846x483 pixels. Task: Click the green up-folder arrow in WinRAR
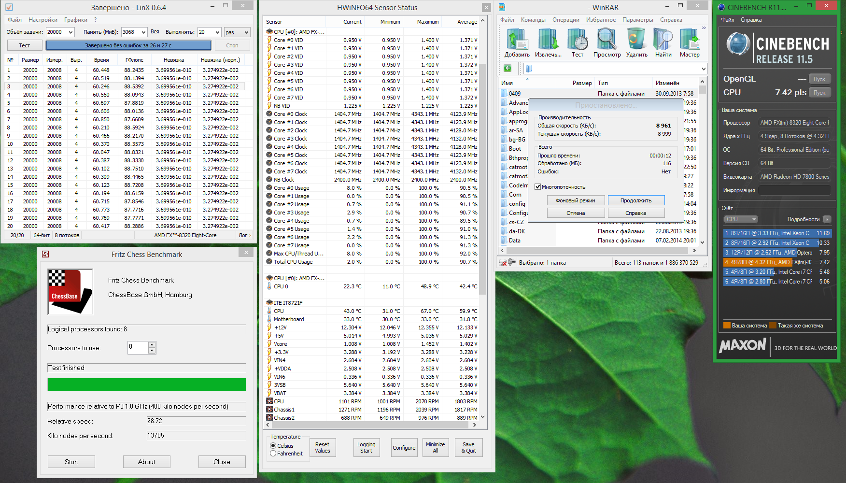508,69
